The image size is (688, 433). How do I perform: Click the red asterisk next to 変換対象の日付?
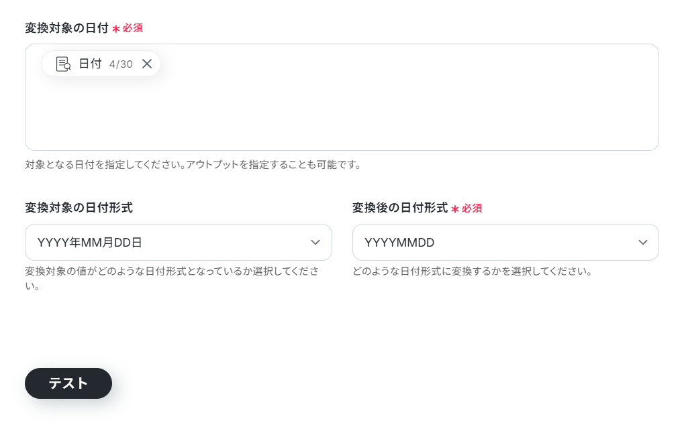pyautogui.click(x=116, y=29)
